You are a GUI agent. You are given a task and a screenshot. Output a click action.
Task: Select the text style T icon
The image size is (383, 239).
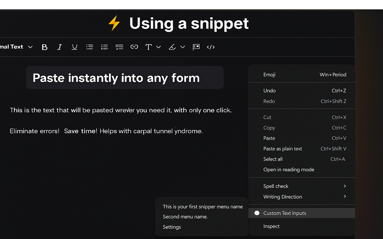pos(148,47)
